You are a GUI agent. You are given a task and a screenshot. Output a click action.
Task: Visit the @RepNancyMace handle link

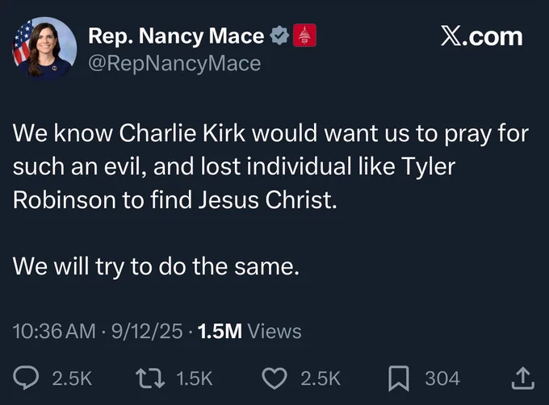(174, 64)
